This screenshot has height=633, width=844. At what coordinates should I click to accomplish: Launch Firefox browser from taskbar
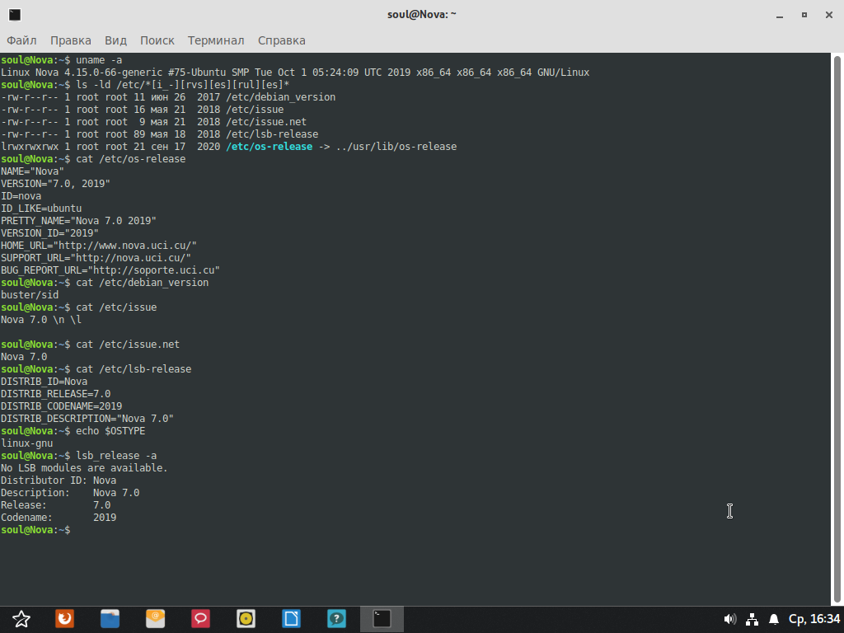[x=65, y=619]
